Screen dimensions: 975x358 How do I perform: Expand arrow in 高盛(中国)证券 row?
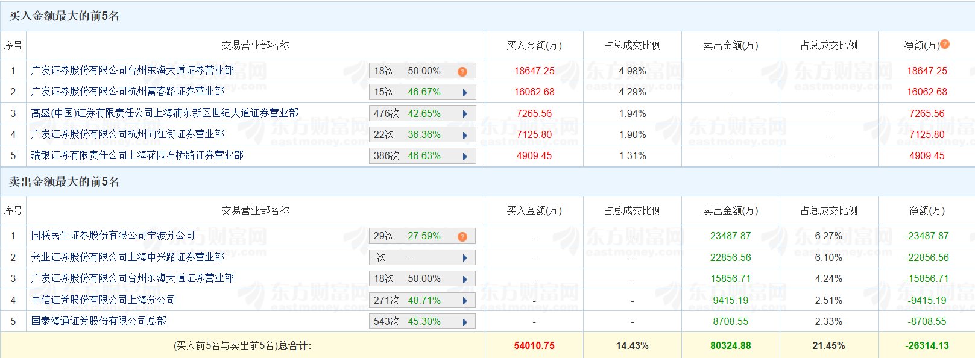pos(465,114)
